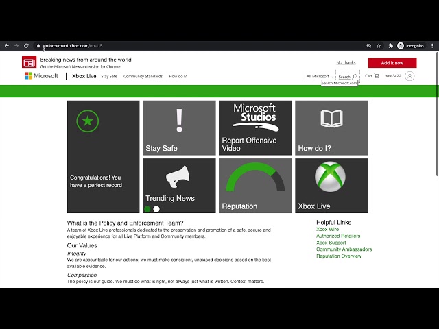Open the Reputation Overview link
The height and width of the screenshot is (329, 439).
[339, 256]
